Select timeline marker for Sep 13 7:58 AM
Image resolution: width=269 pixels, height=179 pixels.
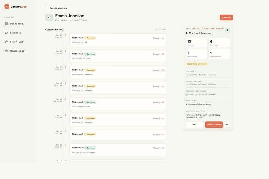[65, 67]
